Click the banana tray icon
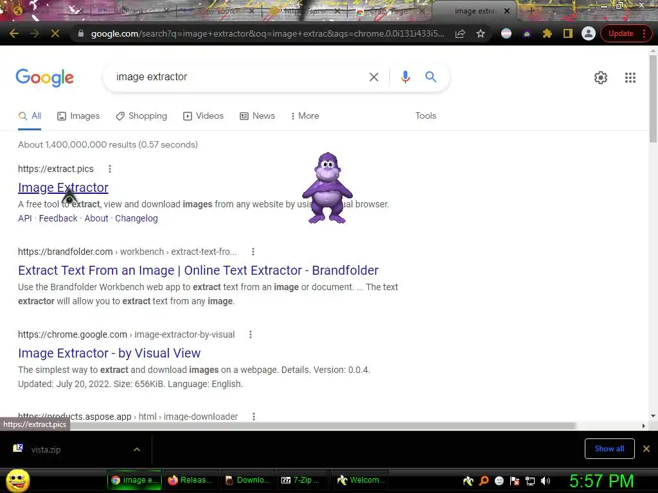This screenshot has width=658, height=493. (468, 481)
